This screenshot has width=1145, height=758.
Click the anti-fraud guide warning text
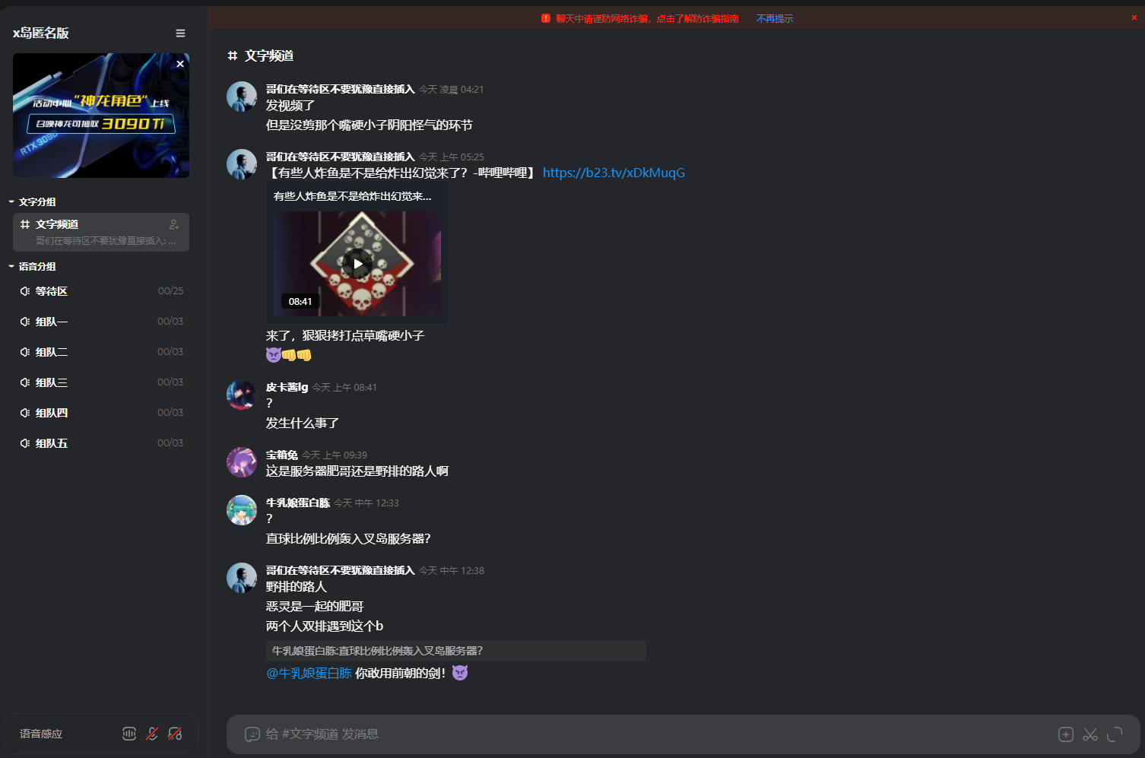(647, 19)
